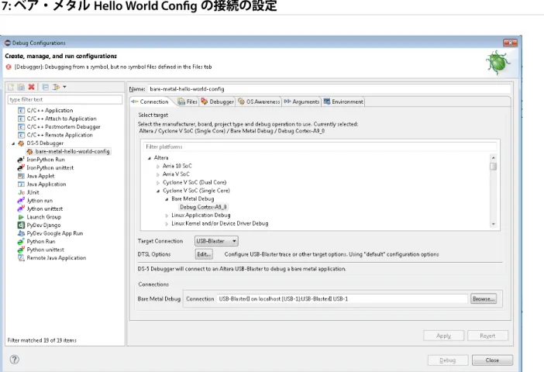Click the type filter text field

tap(65, 100)
